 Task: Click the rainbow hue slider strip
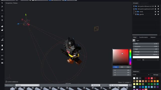click(x=130, y=57)
